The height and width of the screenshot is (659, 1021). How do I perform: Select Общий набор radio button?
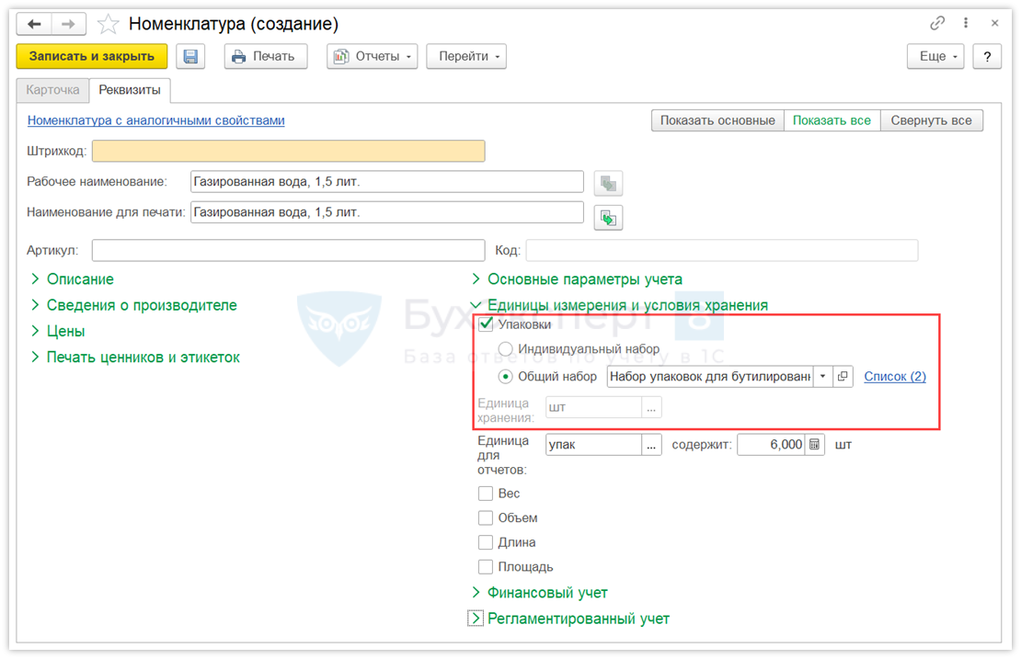pyautogui.click(x=505, y=377)
